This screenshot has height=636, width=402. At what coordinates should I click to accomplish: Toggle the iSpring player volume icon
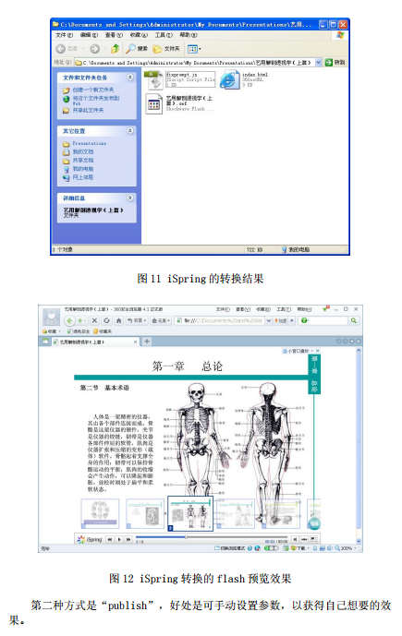295,539
